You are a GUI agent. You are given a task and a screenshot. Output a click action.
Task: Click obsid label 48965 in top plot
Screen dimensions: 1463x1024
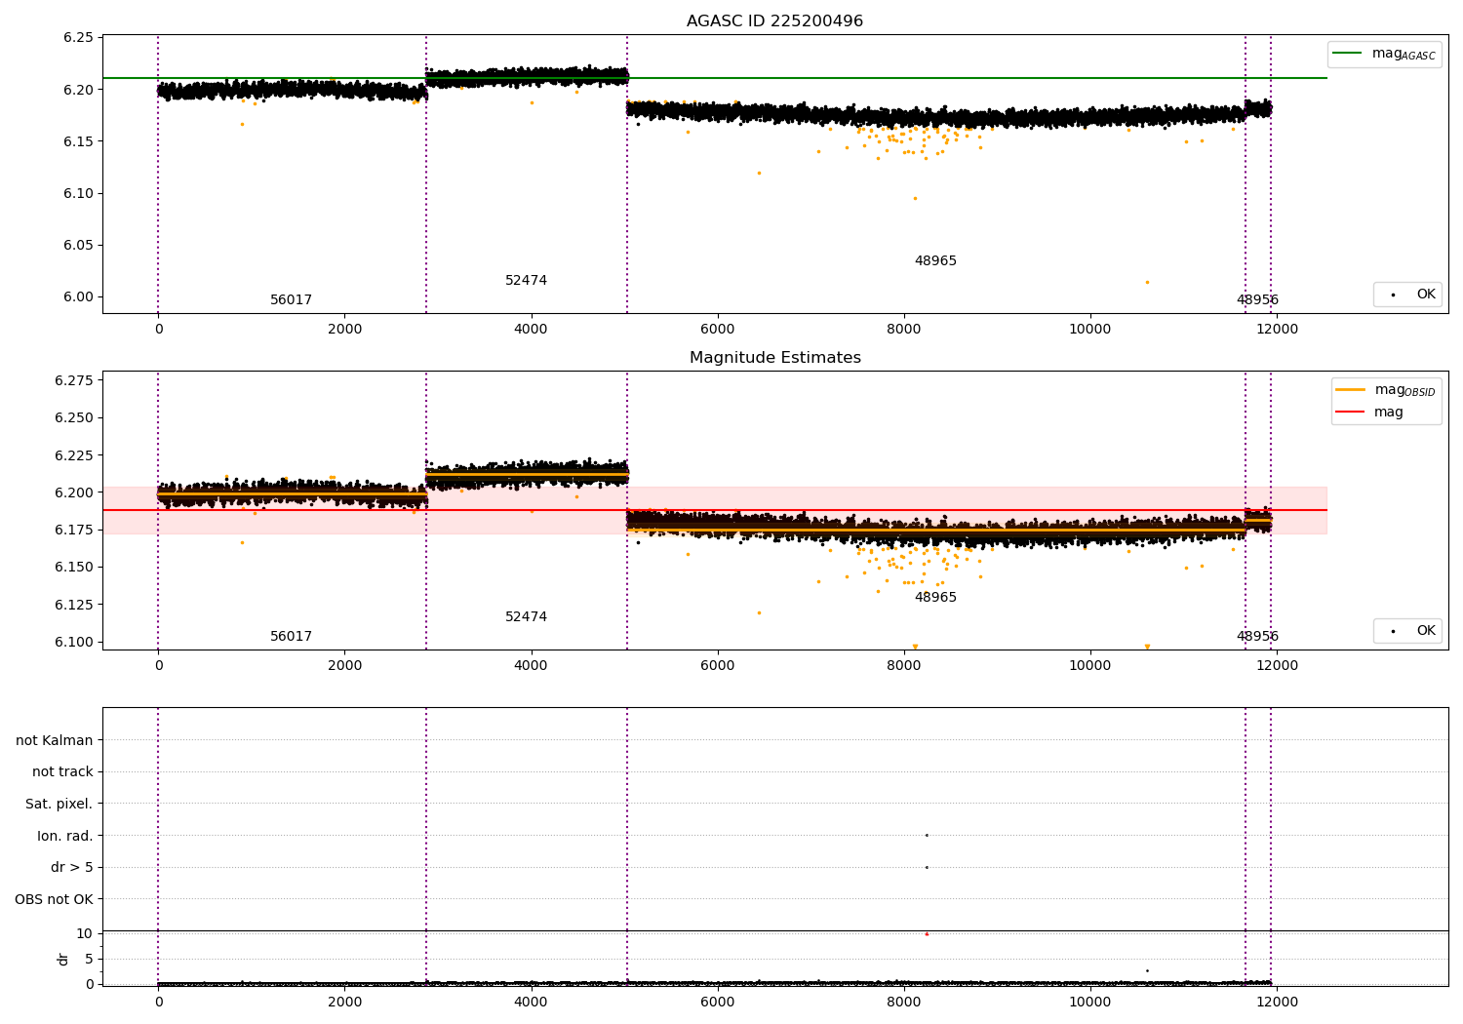(x=935, y=260)
